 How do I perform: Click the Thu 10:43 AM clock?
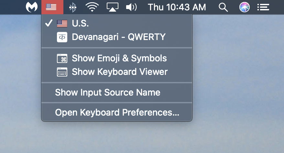[x=177, y=7]
